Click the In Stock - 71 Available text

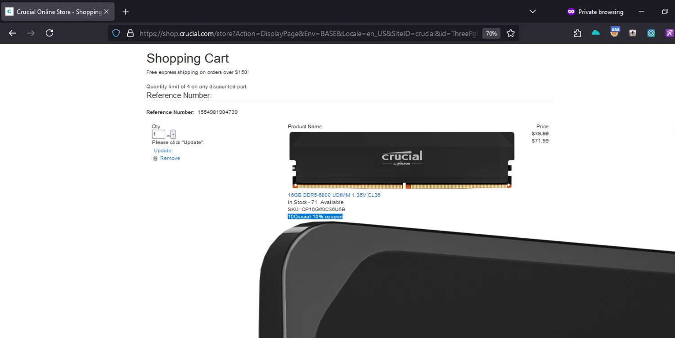(x=315, y=202)
